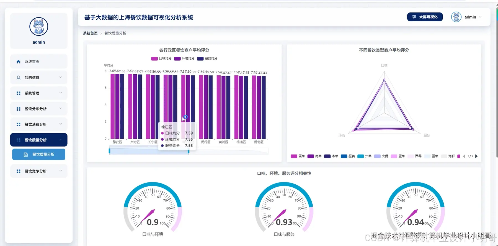Expand 餐饮分布分析 menu chevron
The height and width of the screenshot is (246, 498).
coord(61,108)
